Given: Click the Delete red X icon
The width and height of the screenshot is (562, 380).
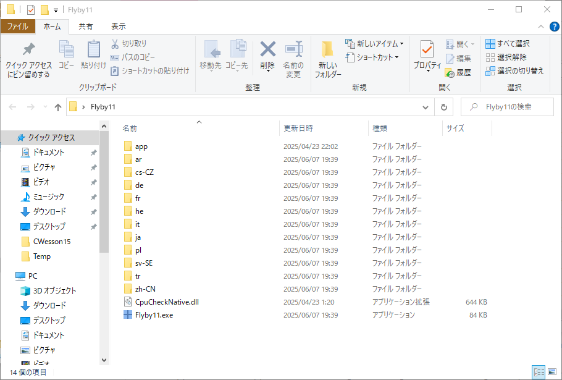Looking at the screenshot, I should point(268,56).
